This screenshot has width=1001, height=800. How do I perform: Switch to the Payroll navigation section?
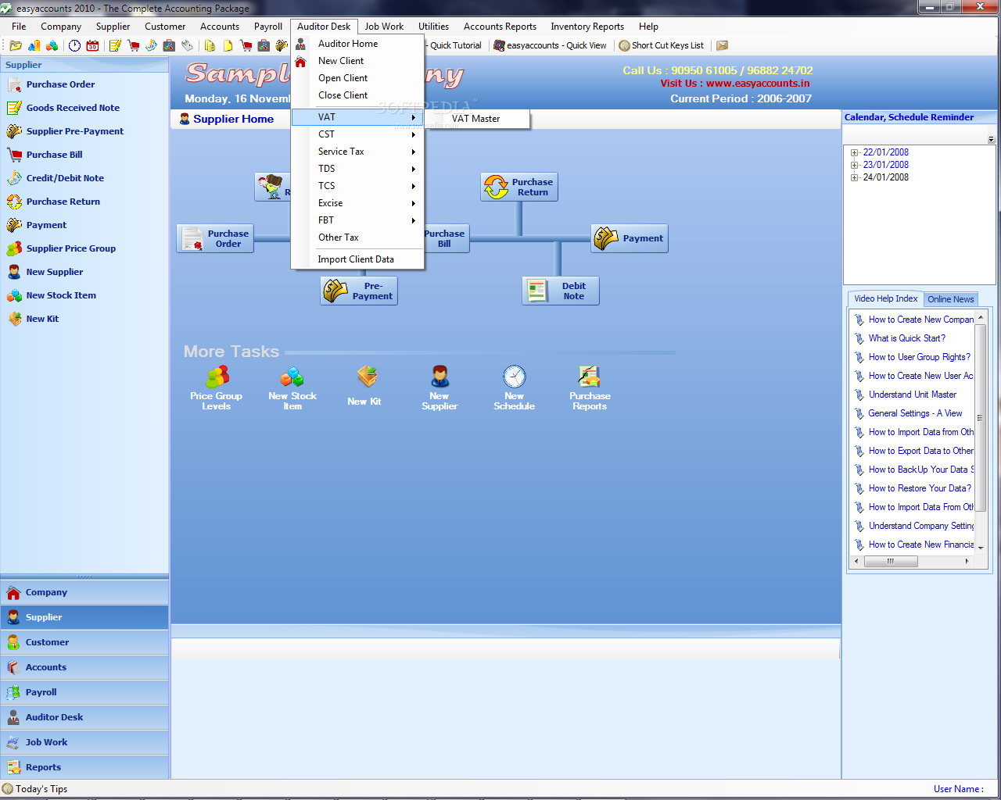84,692
